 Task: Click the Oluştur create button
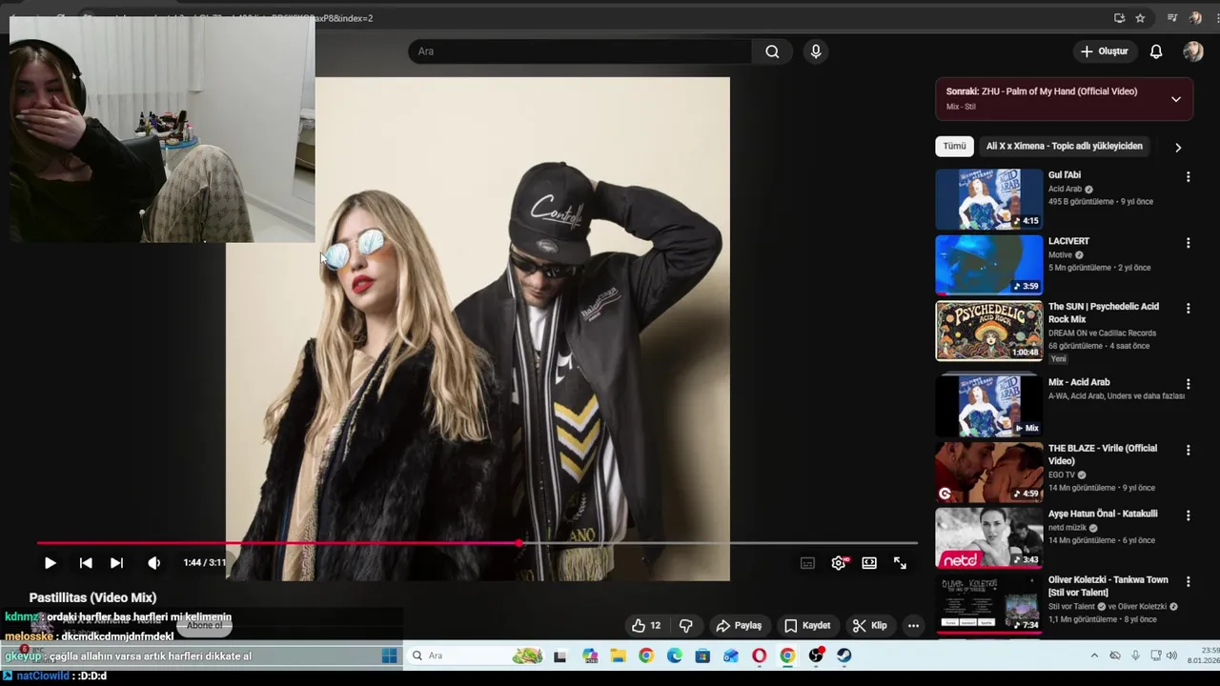pyautogui.click(x=1104, y=51)
